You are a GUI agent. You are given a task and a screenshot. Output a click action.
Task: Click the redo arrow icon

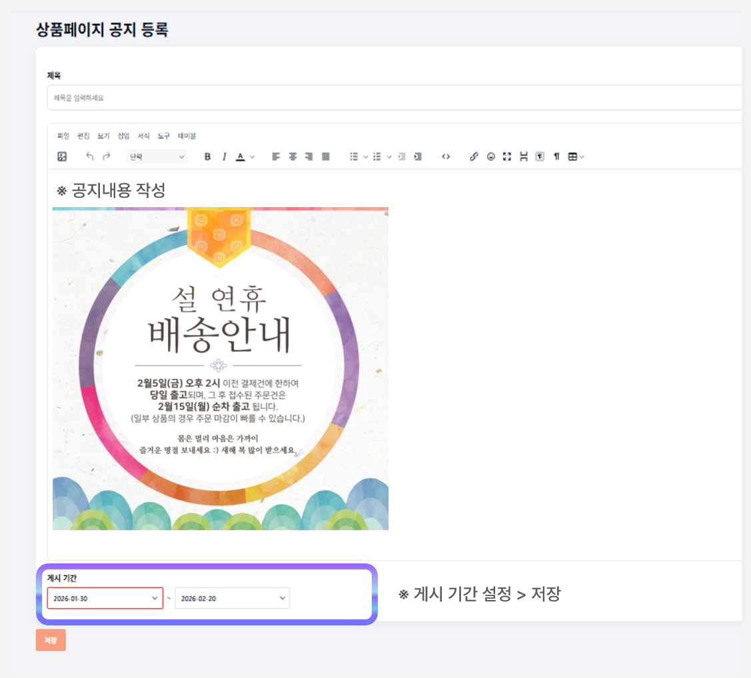pos(107,157)
